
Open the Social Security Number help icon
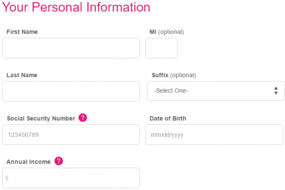(x=83, y=118)
